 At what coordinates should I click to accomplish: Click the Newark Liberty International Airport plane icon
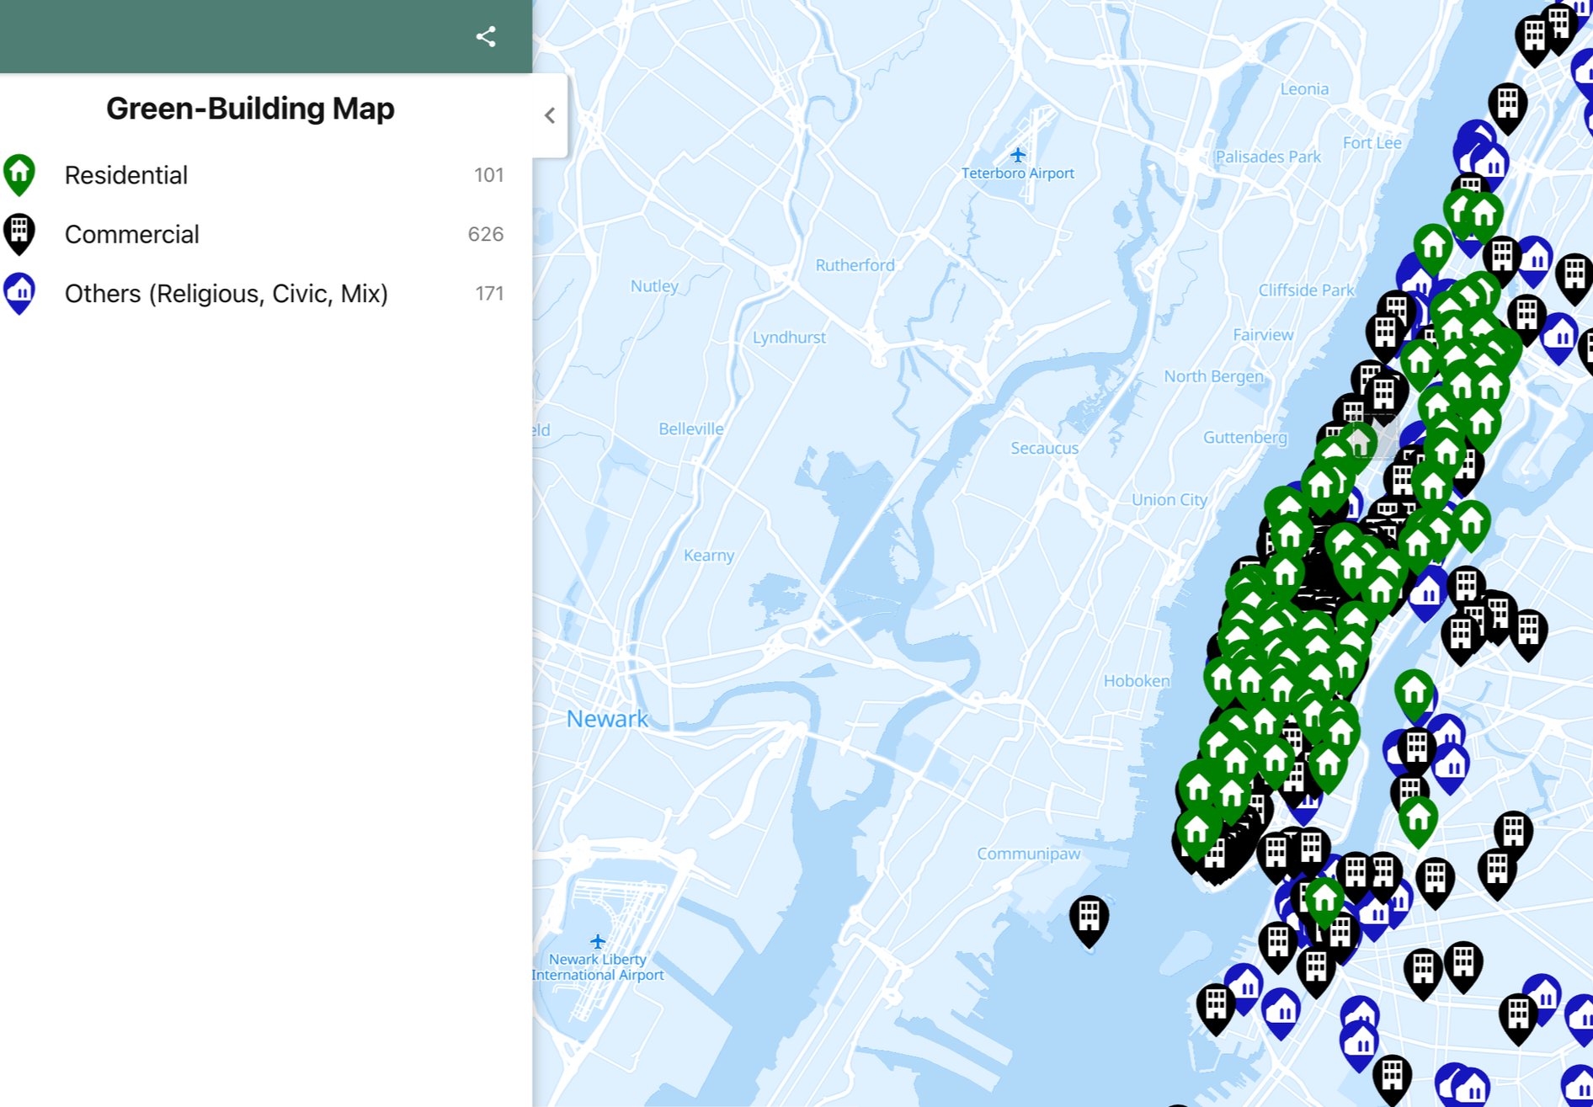598,940
